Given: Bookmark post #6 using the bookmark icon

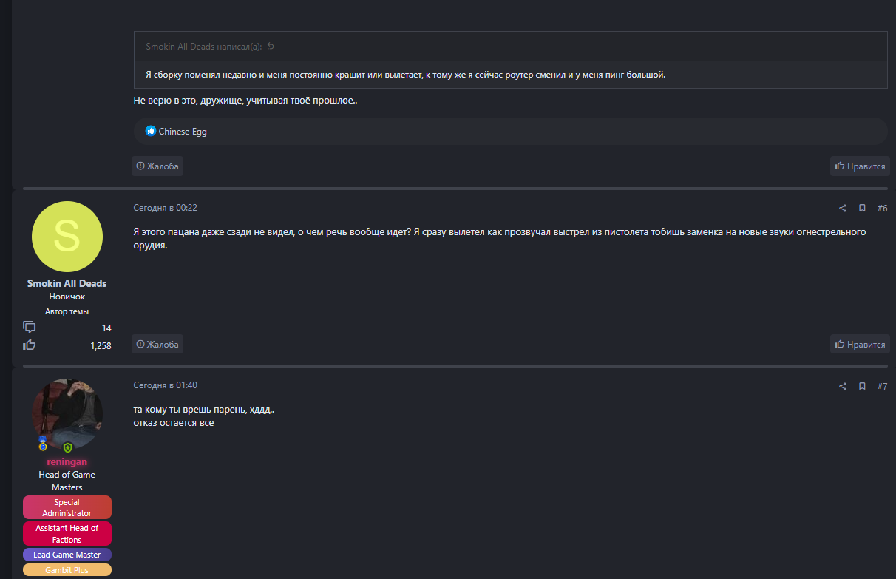Looking at the screenshot, I should [x=862, y=209].
